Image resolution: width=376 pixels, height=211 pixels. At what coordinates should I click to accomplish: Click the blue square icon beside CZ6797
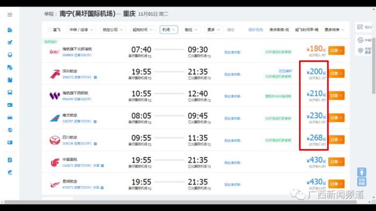coord(95,122)
